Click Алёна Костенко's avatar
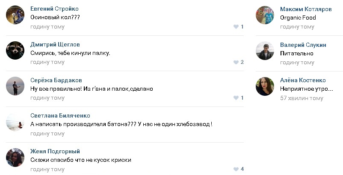The width and height of the screenshot is (343, 175). pos(265,86)
